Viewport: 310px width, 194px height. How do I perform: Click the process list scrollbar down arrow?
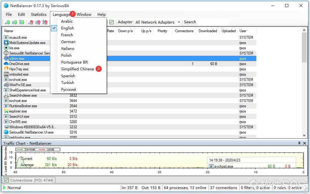(304, 135)
